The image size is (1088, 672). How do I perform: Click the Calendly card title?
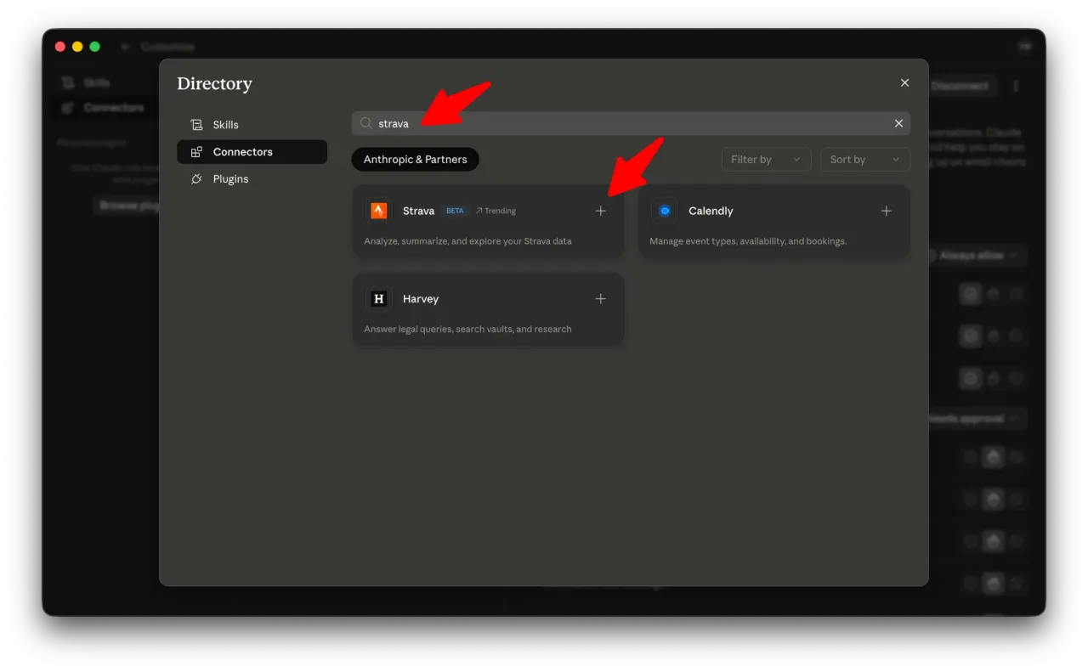711,211
